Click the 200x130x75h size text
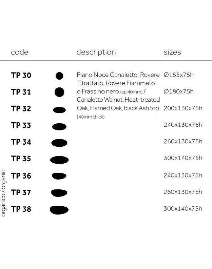Screen dimensions: 212x269 click(183, 108)
